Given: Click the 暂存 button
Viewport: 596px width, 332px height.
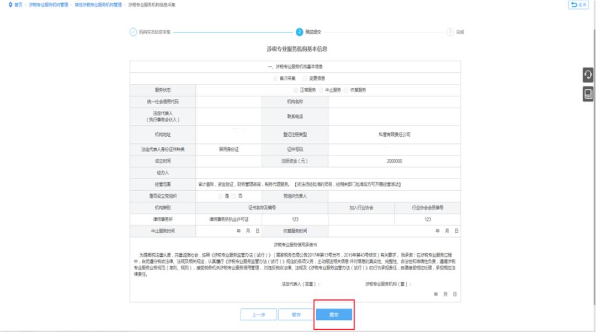Looking at the screenshot, I should click(x=296, y=315).
